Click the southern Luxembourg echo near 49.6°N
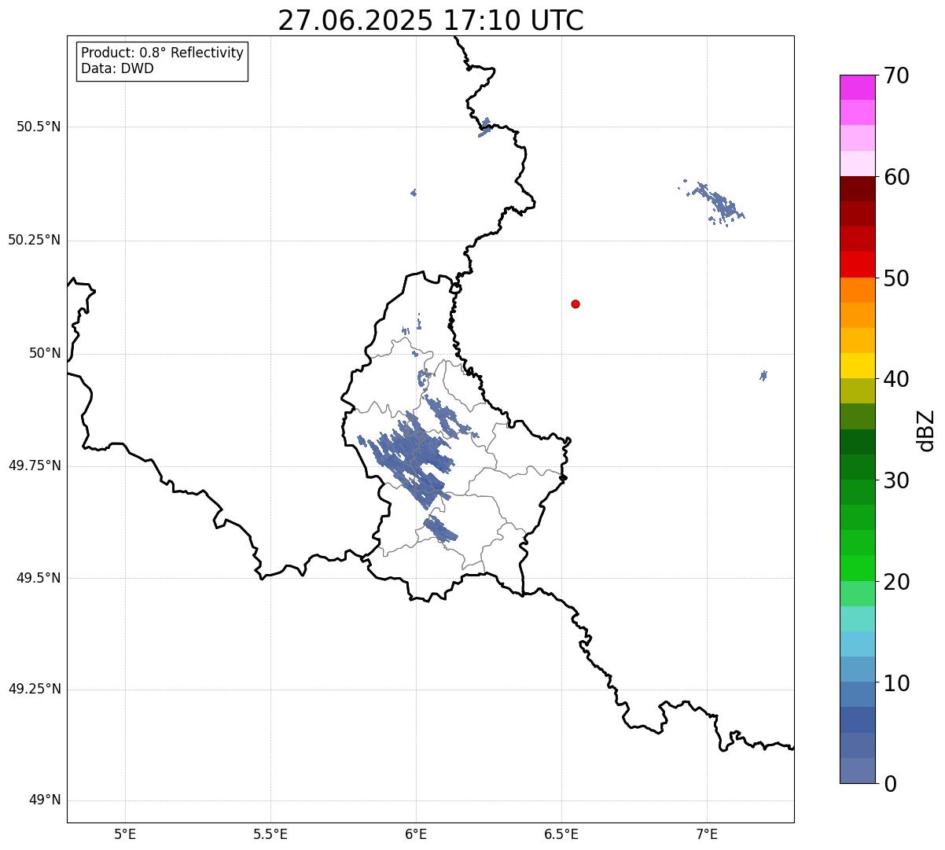Screen dimensions: 945x850 [439, 528]
